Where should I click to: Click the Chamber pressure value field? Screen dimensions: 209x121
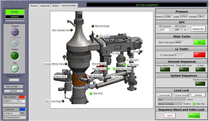click(202, 17)
